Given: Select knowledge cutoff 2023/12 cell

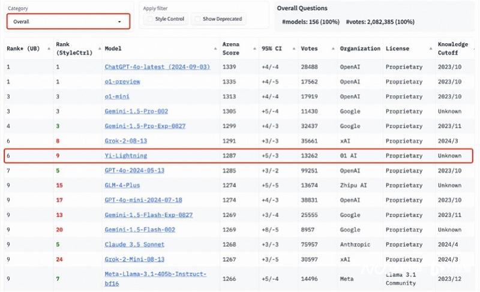Looking at the screenshot, I should click(x=449, y=279).
